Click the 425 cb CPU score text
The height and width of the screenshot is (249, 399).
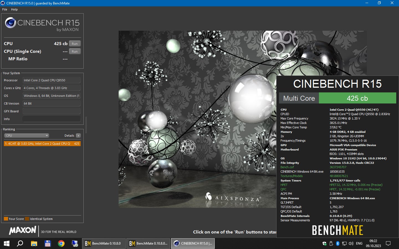point(61,43)
